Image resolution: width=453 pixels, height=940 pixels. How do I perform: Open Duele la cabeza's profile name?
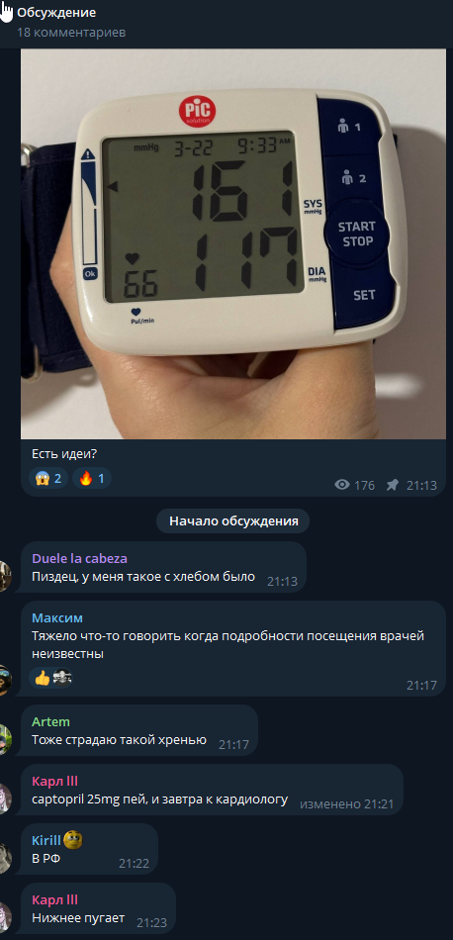point(80,558)
